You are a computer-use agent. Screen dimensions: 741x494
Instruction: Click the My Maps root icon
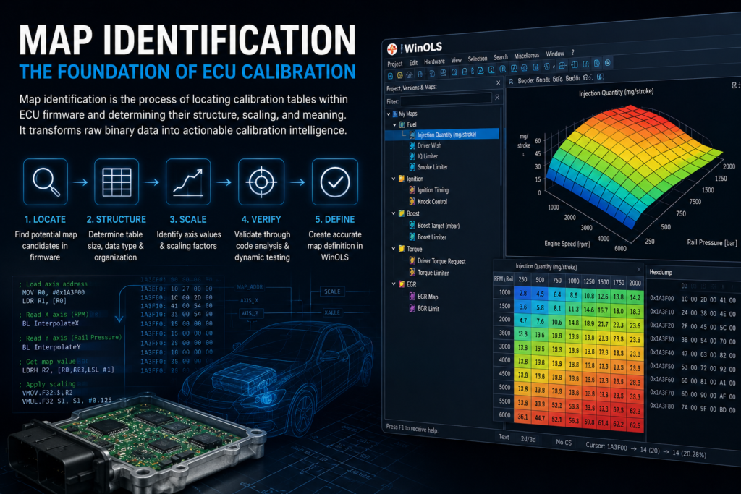(x=395, y=114)
